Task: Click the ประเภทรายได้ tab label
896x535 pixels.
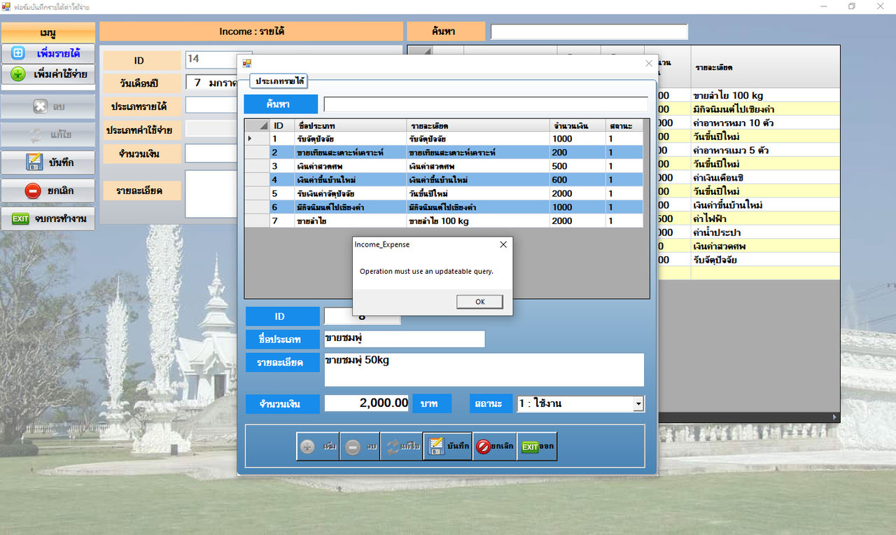Action: [x=279, y=81]
